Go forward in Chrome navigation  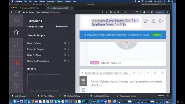click(x=15, y=12)
